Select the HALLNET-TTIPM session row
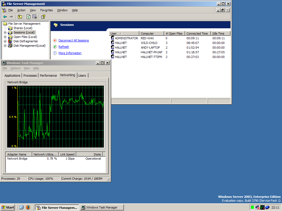Screen dimensions: 282x211 pyautogui.click(x=170, y=57)
